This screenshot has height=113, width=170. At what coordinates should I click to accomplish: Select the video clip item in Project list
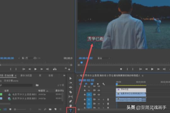[x=24, y=99]
